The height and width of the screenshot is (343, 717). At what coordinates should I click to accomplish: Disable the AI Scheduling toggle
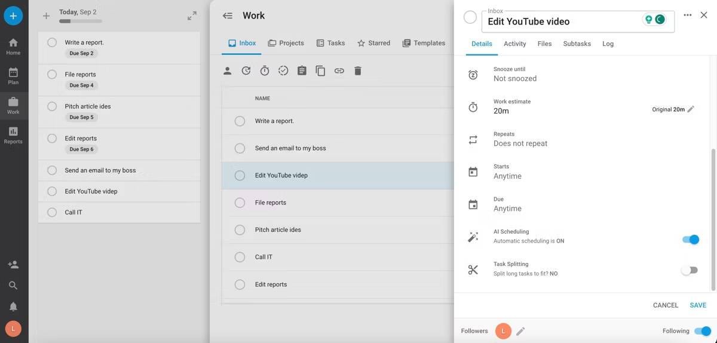pyautogui.click(x=690, y=240)
